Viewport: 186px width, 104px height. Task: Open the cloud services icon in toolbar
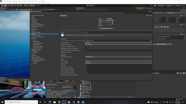155,6
